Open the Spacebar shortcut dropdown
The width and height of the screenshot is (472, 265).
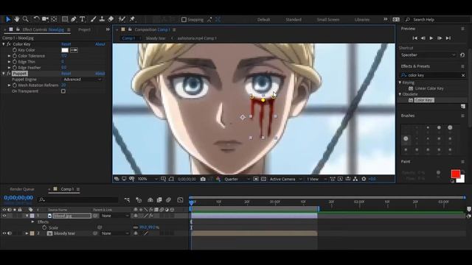click(x=428, y=55)
